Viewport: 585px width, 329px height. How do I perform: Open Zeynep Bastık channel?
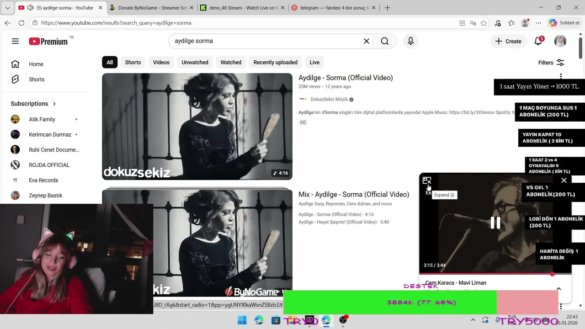pos(44,196)
